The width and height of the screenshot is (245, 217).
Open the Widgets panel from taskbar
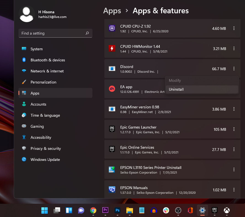(x=69, y=210)
